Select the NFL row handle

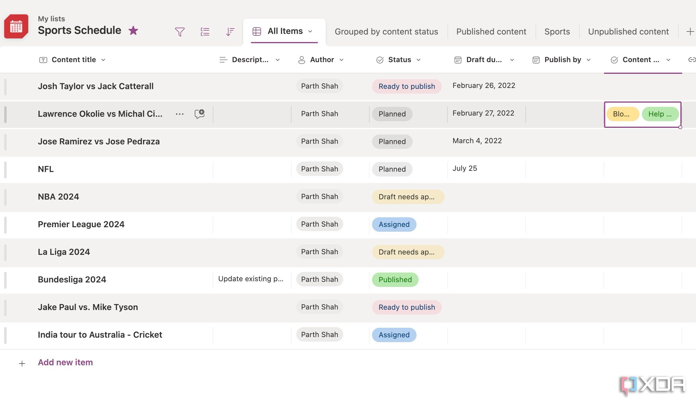coord(5,169)
